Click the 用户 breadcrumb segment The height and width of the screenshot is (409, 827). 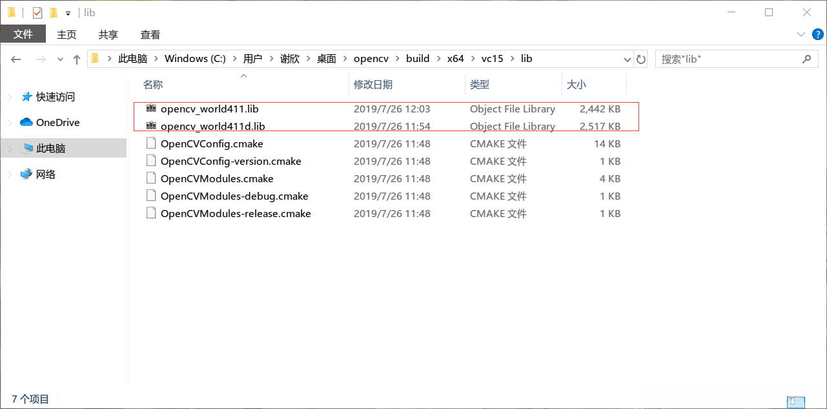[x=252, y=58]
